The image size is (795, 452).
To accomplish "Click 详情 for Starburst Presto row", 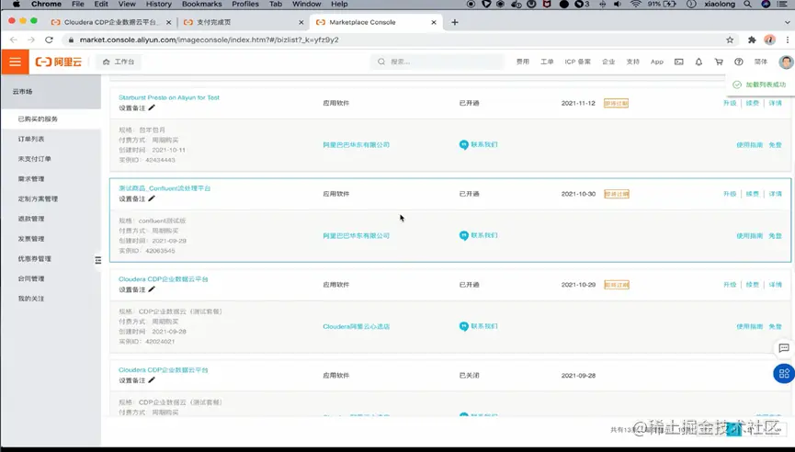I will pos(775,103).
